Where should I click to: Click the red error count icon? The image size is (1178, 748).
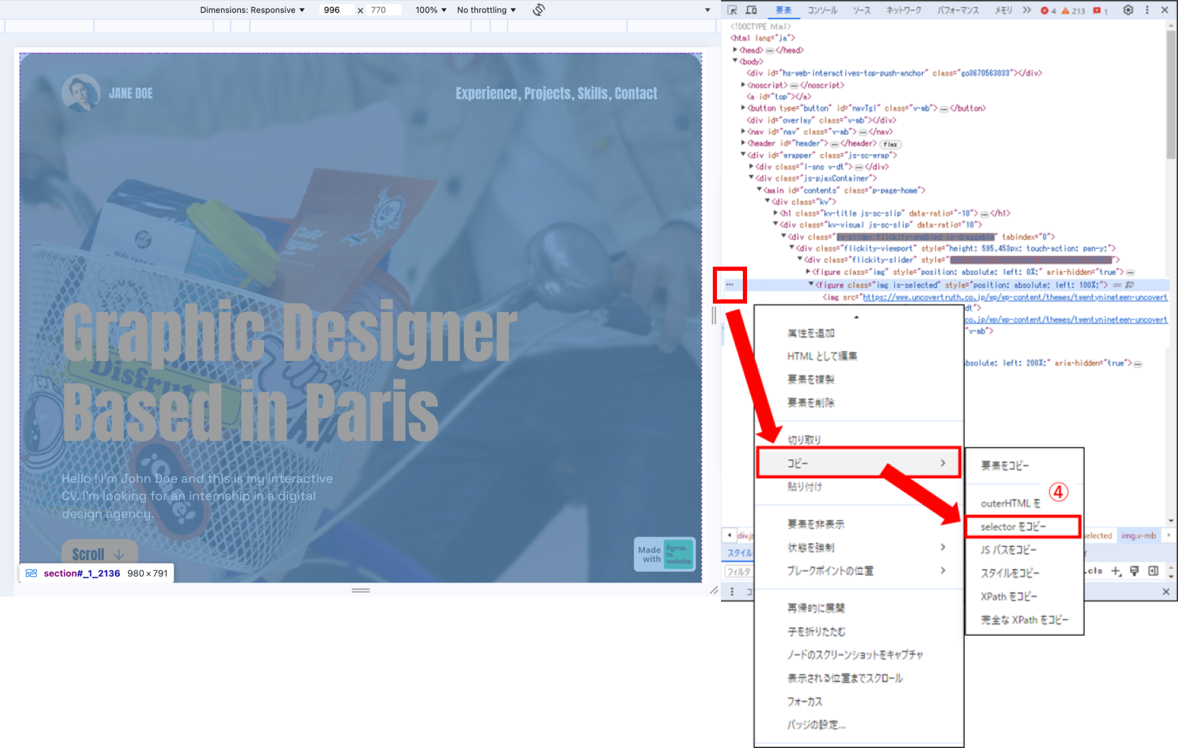tap(1045, 11)
